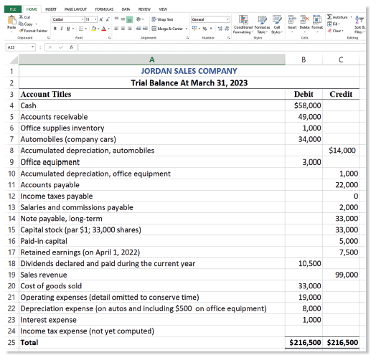Open the Borders dropdown arrow
This screenshot has width=376, height=360.
[86, 29]
